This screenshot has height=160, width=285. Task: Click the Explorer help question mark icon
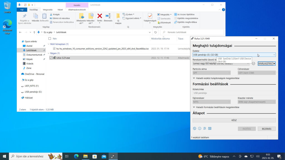[223, 10]
